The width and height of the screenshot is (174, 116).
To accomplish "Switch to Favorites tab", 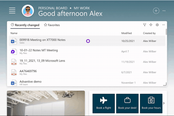I will pyautogui.click(x=52, y=25).
